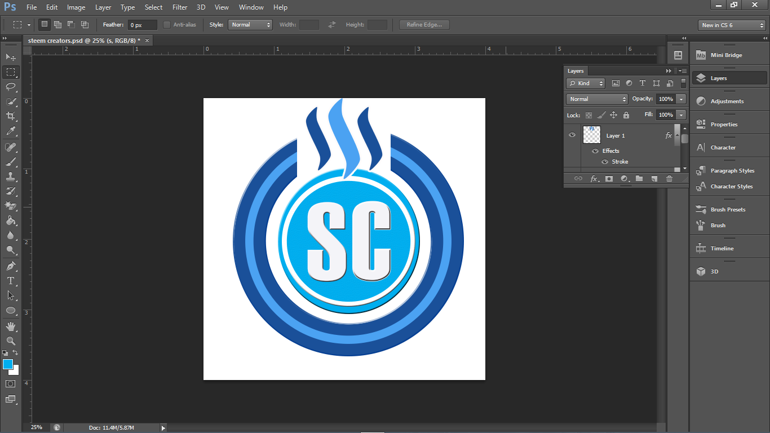Select the Hand tool

pos(11,326)
